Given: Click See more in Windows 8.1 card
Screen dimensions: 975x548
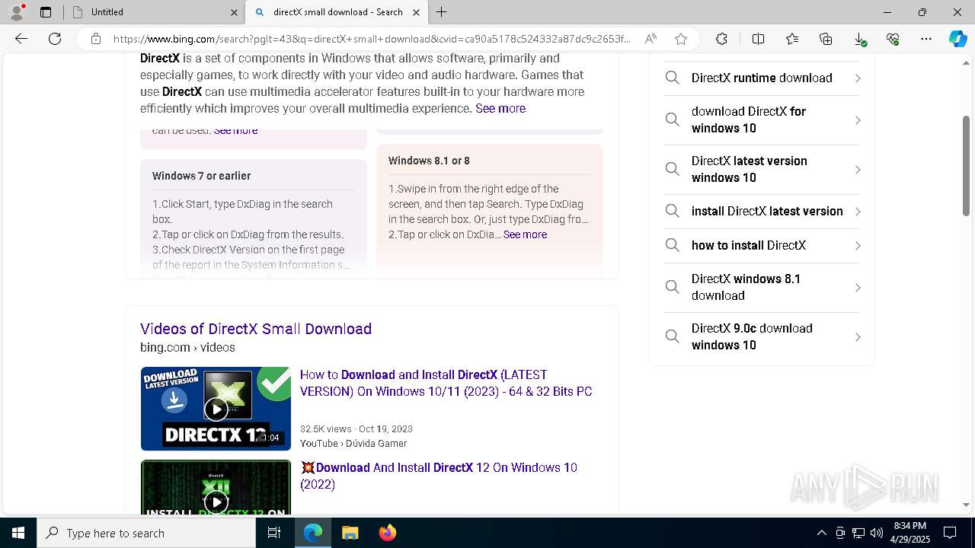Looking at the screenshot, I should pos(525,234).
